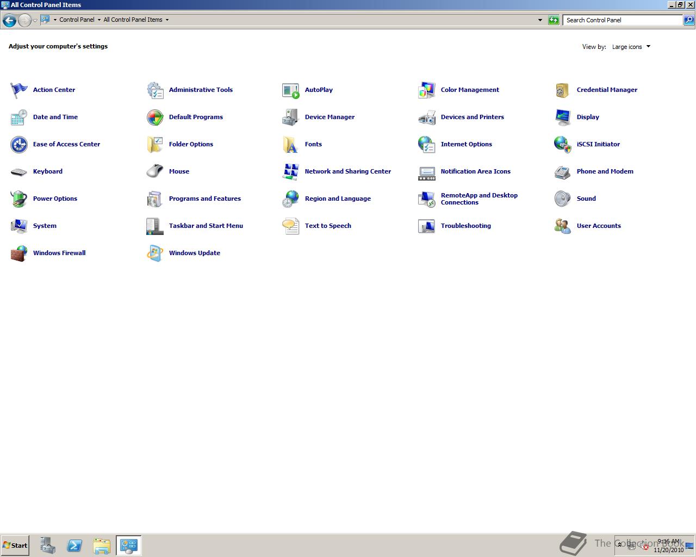Open the Keyboard icon
The width and height of the screenshot is (696, 557).
pos(19,171)
